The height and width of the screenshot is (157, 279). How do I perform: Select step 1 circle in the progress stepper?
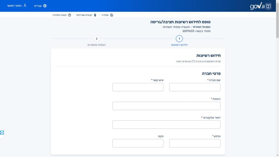[x=179, y=39]
